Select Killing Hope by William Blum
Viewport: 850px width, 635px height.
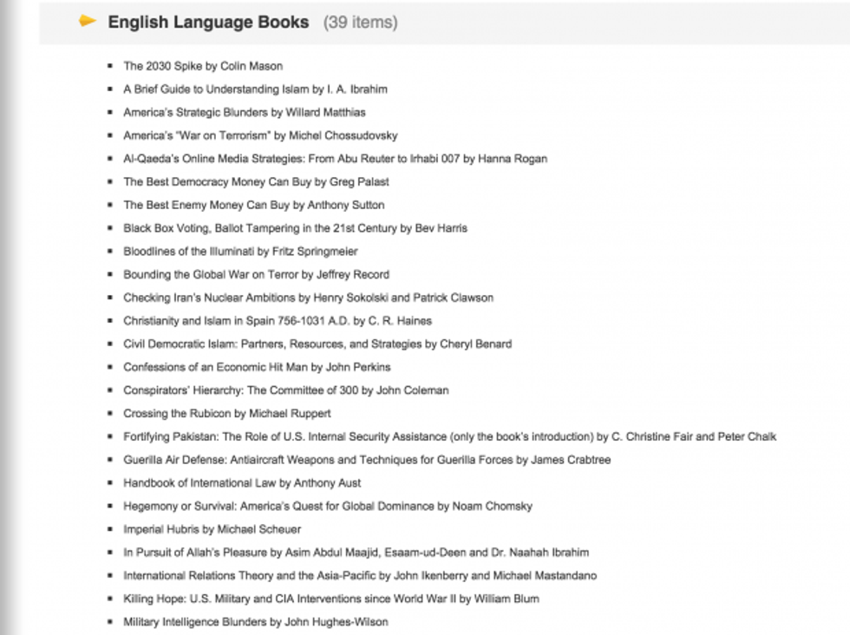tap(330, 599)
